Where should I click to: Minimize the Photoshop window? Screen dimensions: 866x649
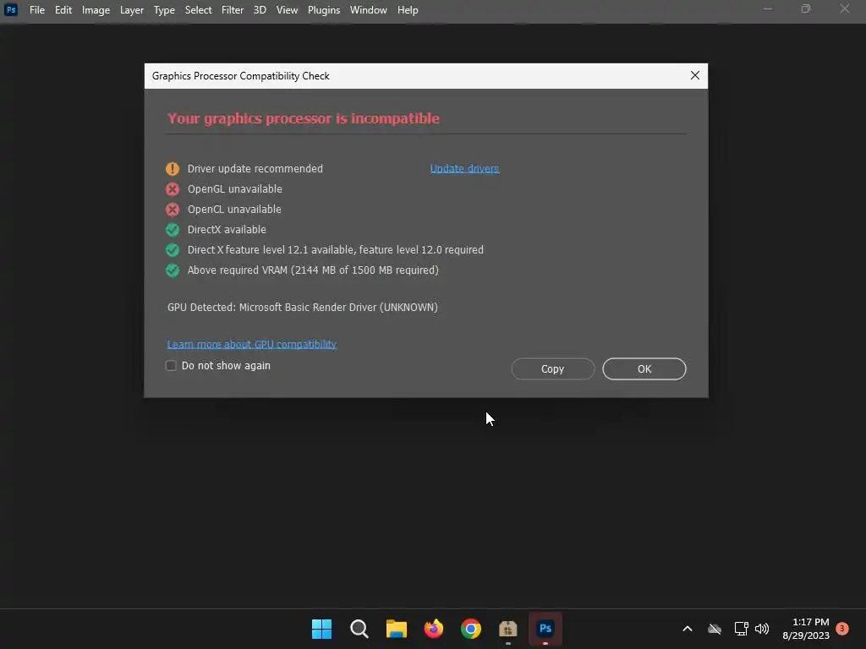(x=768, y=8)
